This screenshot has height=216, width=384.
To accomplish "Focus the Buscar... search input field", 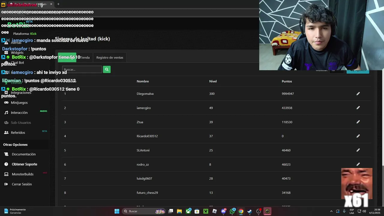I will click(82, 69).
